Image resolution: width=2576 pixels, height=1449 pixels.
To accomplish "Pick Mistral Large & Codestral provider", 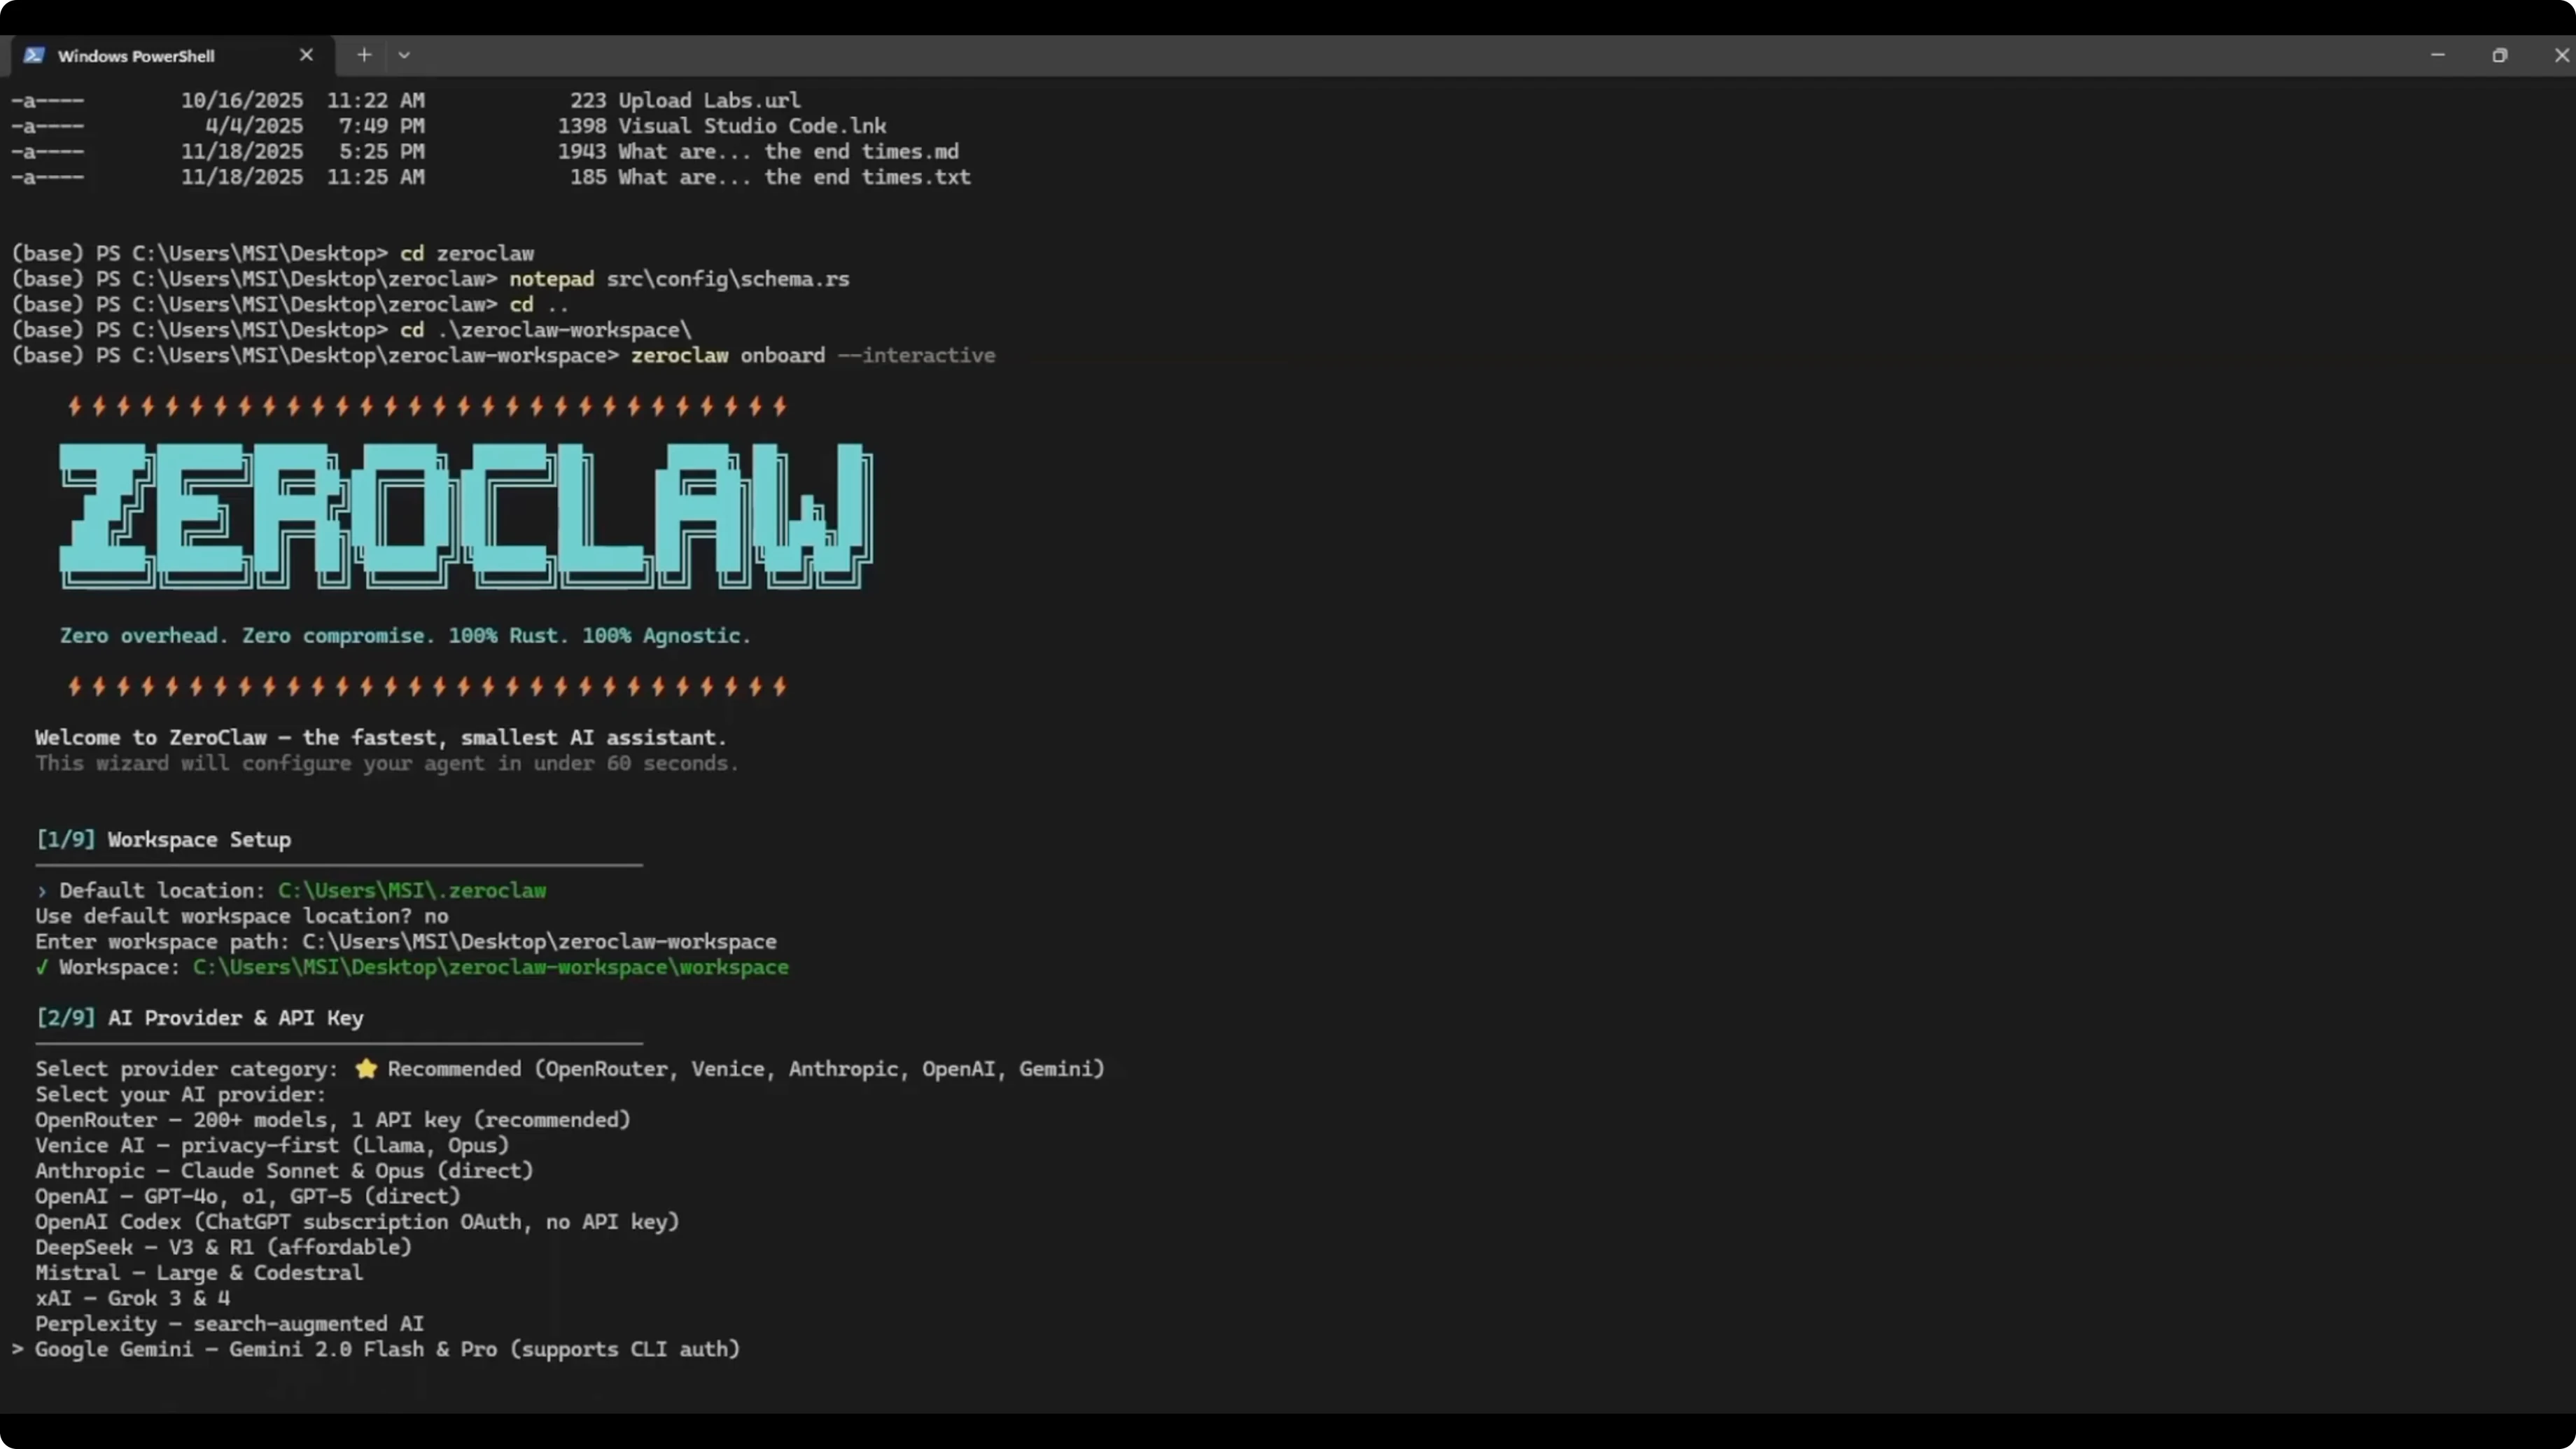I will pos(199,1273).
